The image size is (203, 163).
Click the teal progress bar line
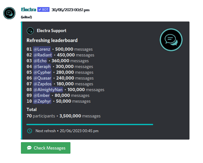point(90,124)
